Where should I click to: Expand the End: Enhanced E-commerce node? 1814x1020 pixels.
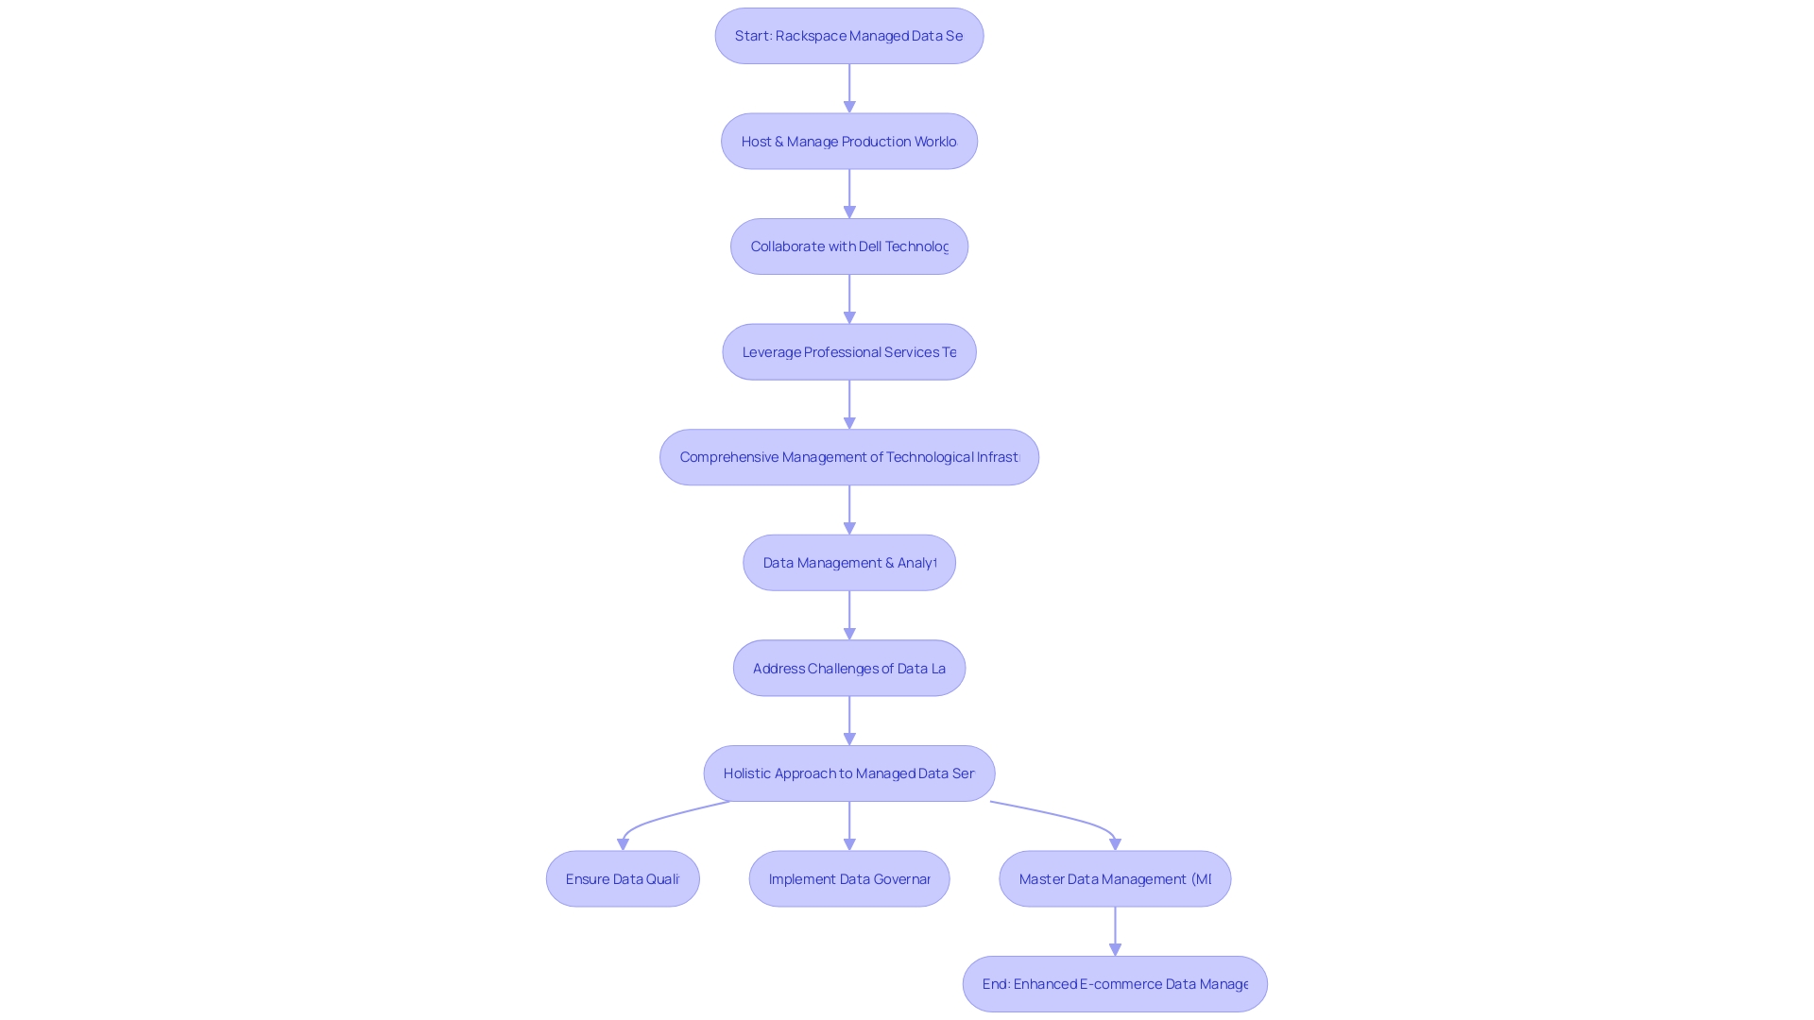[x=1114, y=982]
